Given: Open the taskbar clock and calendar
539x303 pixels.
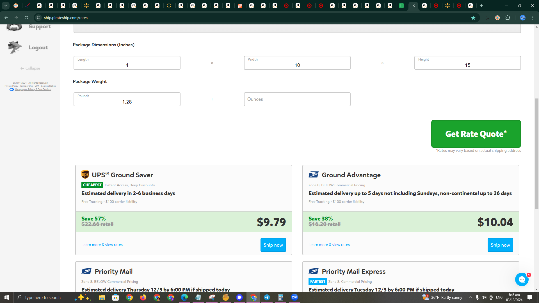Looking at the screenshot, I should click(514, 297).
